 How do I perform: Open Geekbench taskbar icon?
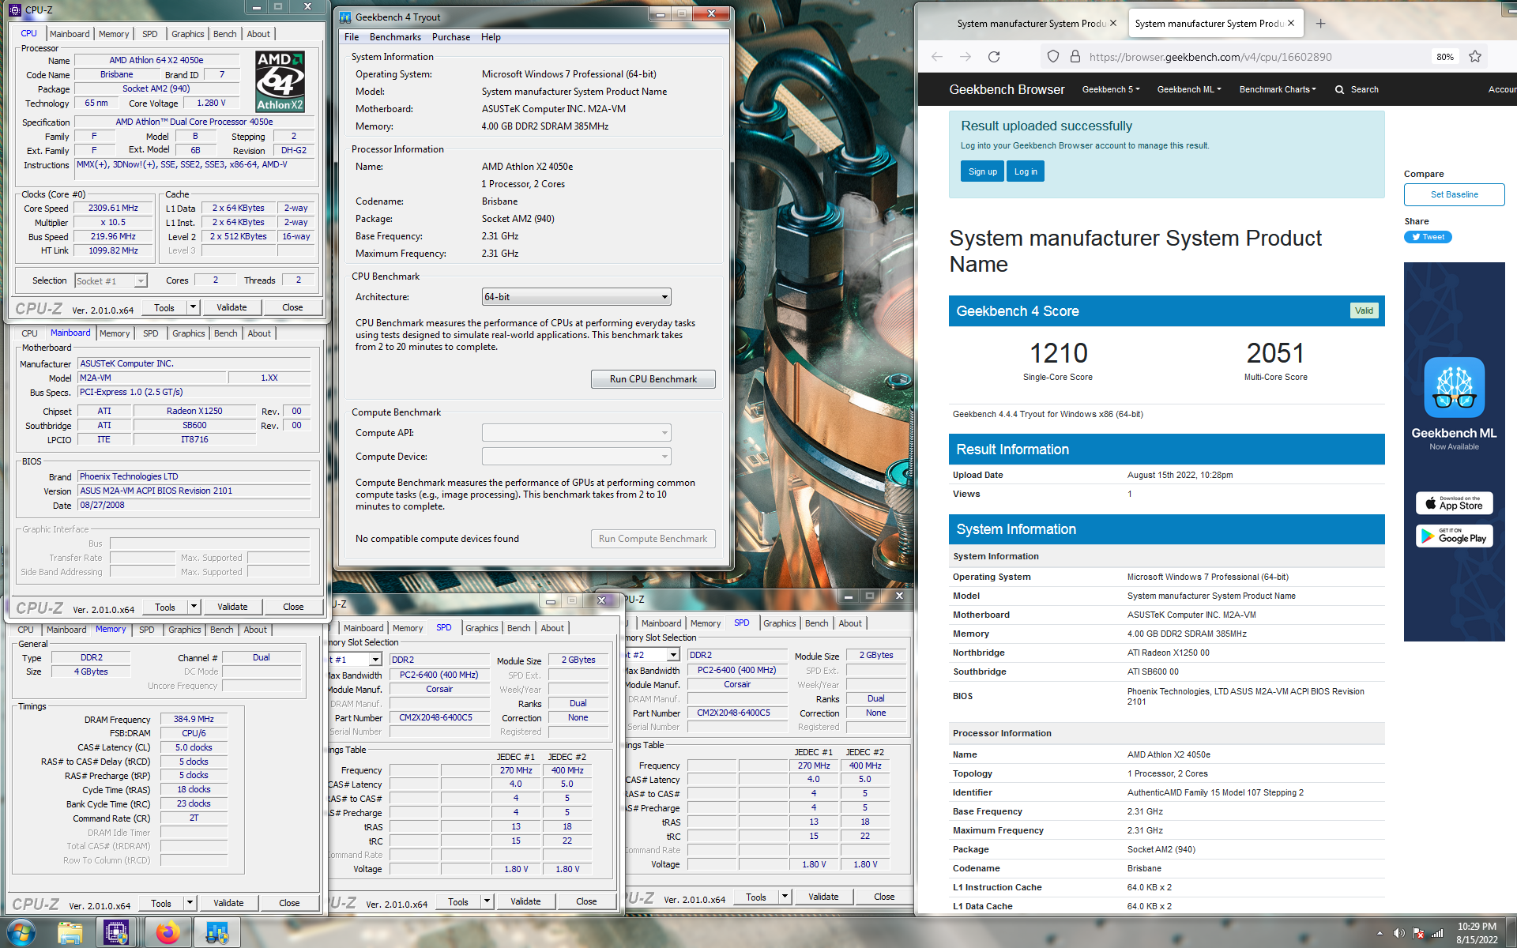pos(216,933)
